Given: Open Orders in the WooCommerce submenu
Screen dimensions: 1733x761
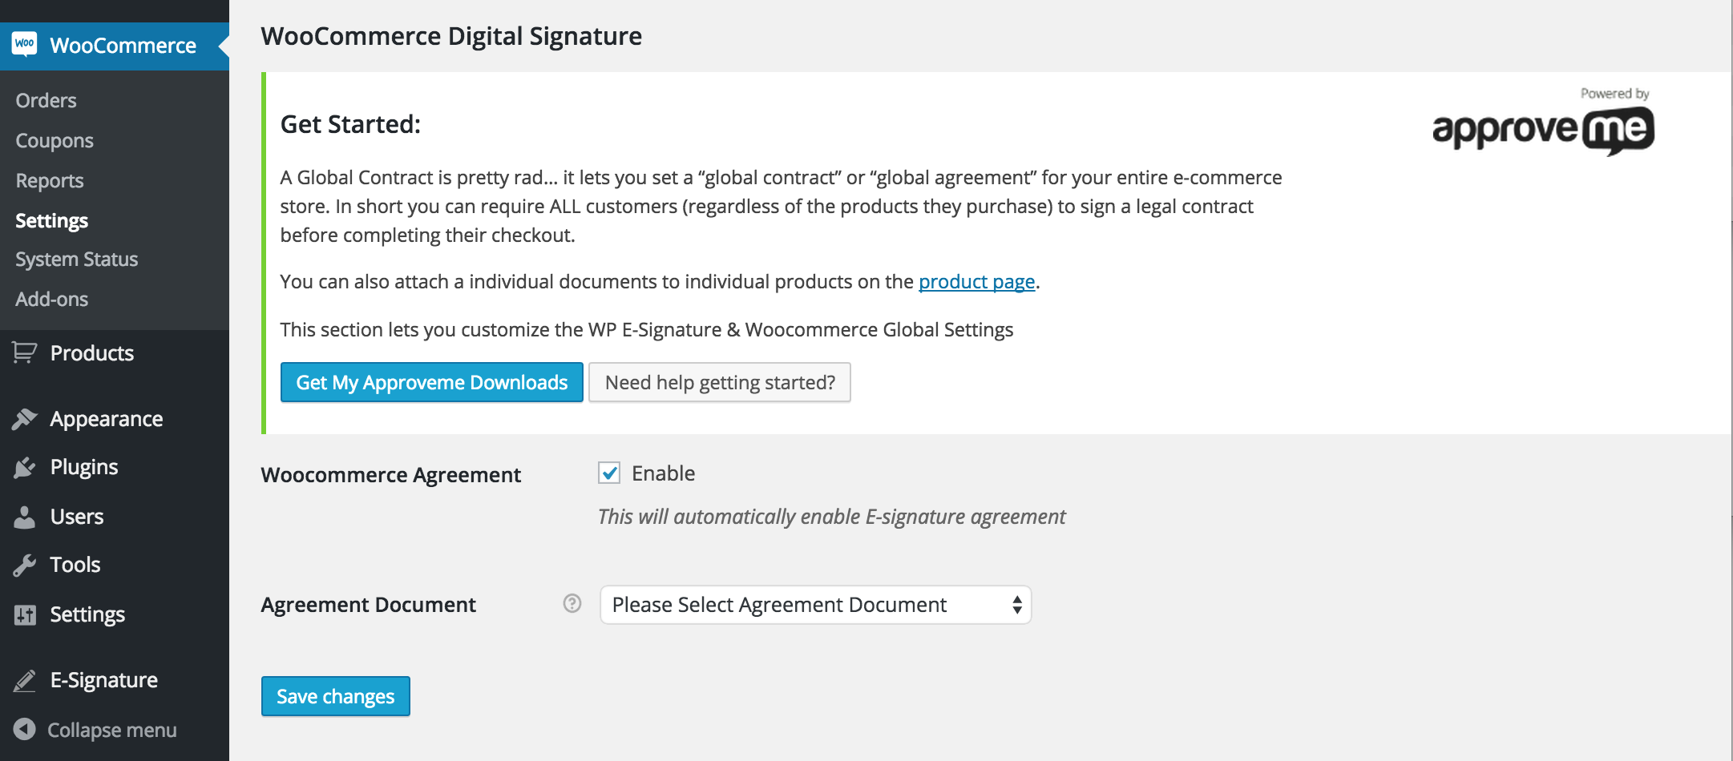Looking at the screenshot, I should 46,101.
